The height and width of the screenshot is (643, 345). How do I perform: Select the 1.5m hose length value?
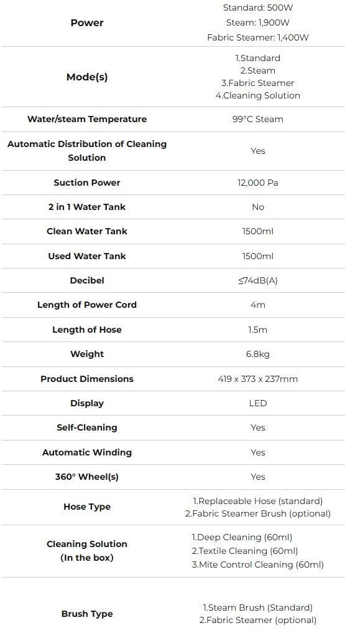(x=258, y=330)
